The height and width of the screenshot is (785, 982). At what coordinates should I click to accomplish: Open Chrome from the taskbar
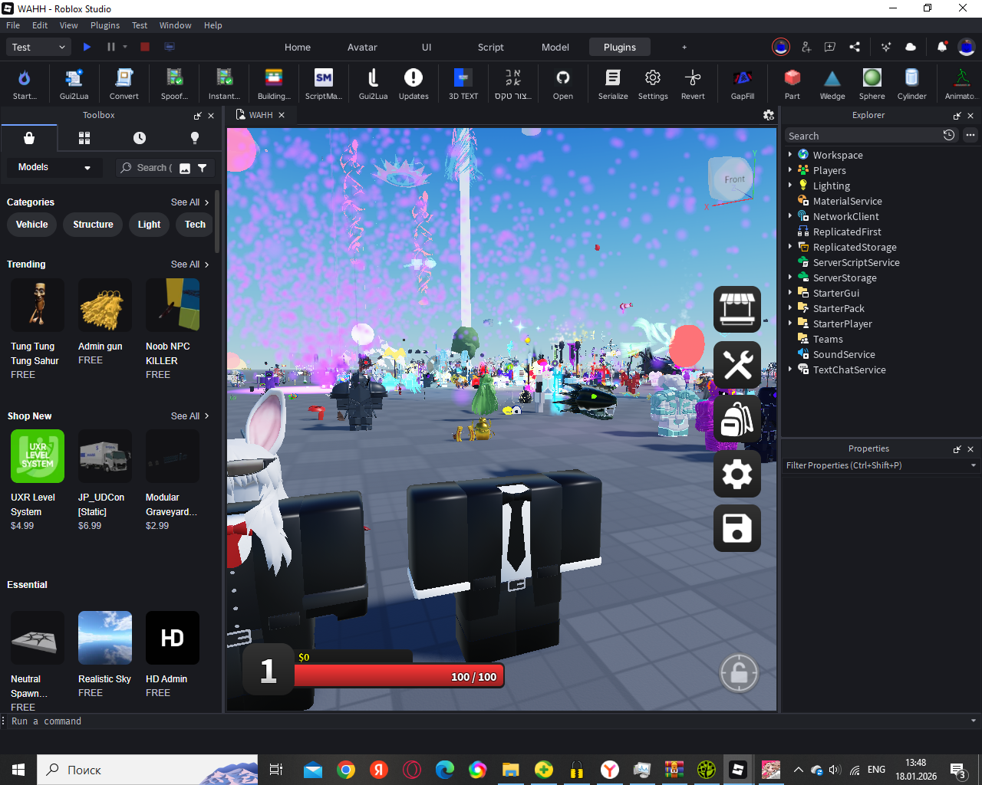(x=346, y=770)
